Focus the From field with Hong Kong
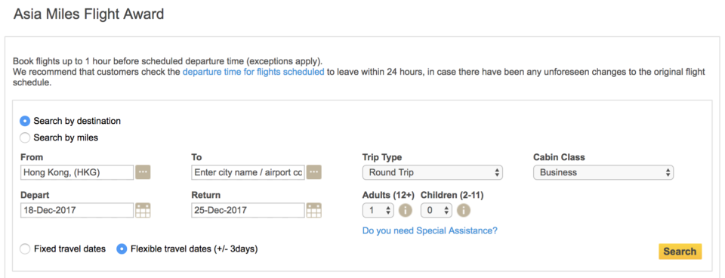Image resolution: width=725 pixels, height=278 pixels. pos(77,172)
